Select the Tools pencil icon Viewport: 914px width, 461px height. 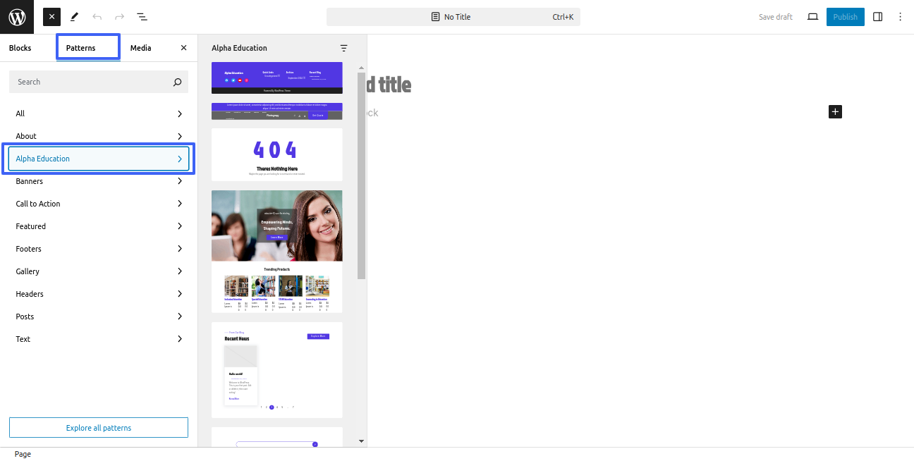tap(74, 17)
